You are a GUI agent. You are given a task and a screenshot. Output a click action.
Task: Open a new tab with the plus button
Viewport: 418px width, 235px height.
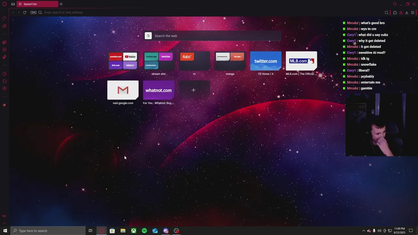(x=61, y=4)
